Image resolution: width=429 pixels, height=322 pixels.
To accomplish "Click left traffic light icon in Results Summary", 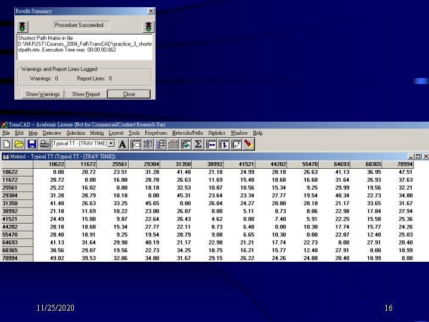I will point(22,27).
